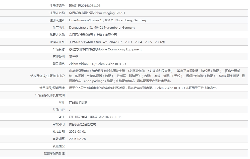Select expiry date 2026-02-28
250x159 pixels.
(x=77, y=139)
